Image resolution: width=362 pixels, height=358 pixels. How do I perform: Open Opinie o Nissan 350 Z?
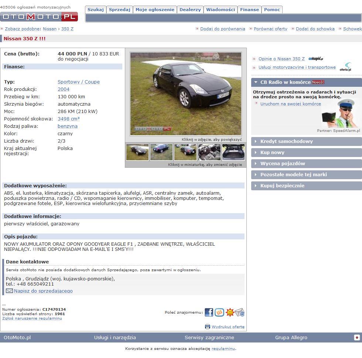click(x=281, y=59)
